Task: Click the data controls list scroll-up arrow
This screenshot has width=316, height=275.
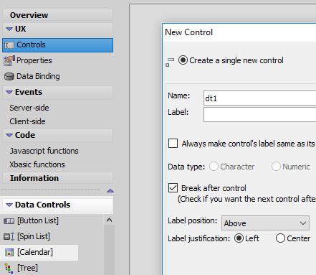Action: coord(109,220)
